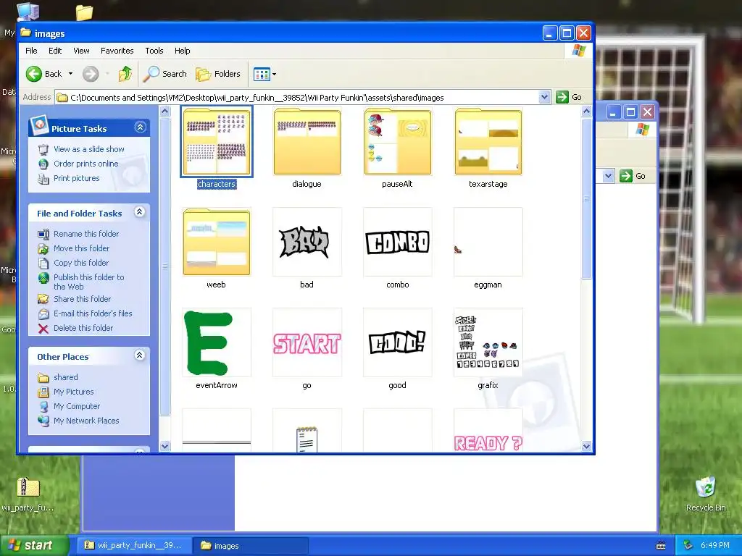Open the Search pane
This screenshot has width=742, height=556.
165,74
